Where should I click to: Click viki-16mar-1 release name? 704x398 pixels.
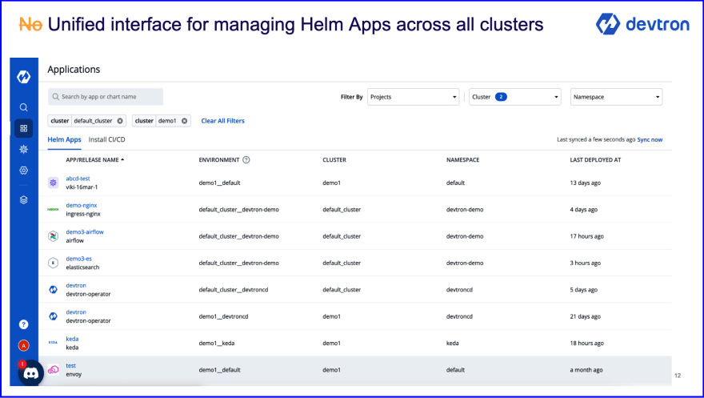(82, 187)
